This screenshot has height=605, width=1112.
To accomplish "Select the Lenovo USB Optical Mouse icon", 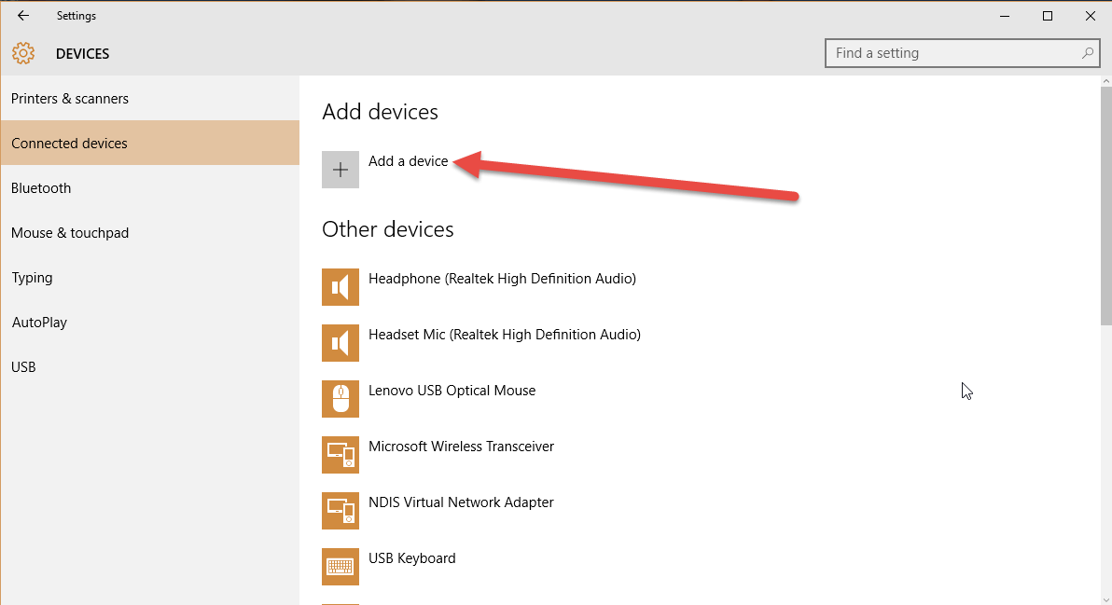I will click(x=341, y=399).
